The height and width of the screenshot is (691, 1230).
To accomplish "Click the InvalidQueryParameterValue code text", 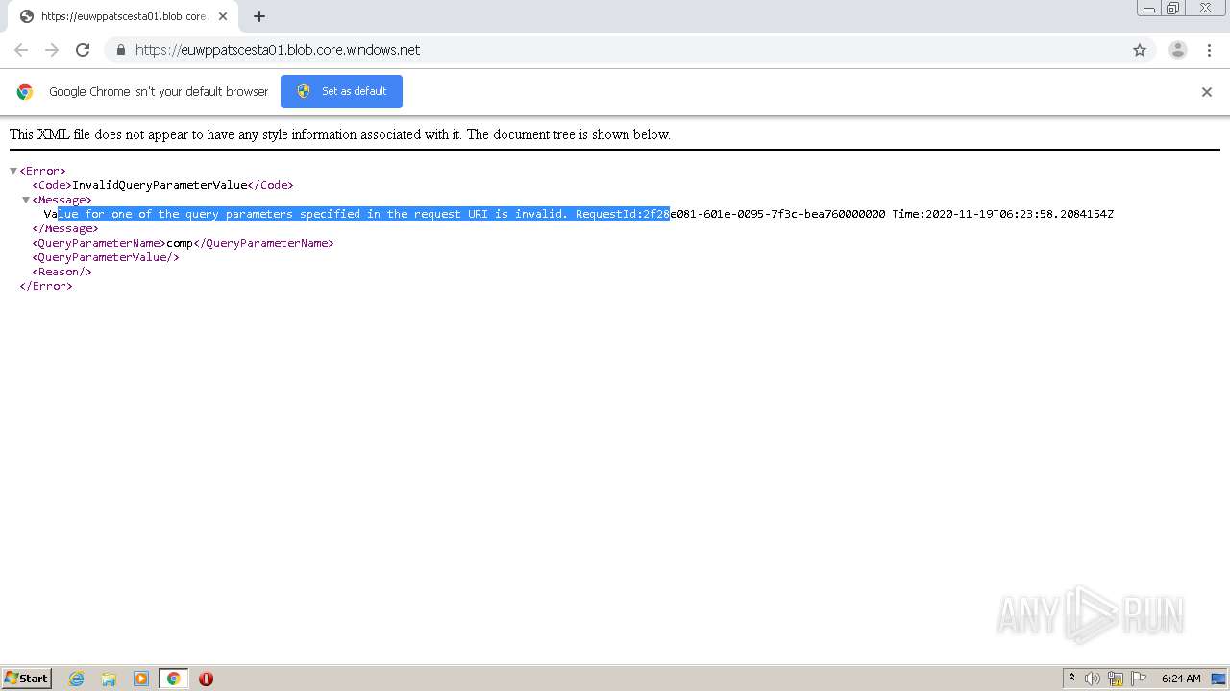I will point(160,185).
